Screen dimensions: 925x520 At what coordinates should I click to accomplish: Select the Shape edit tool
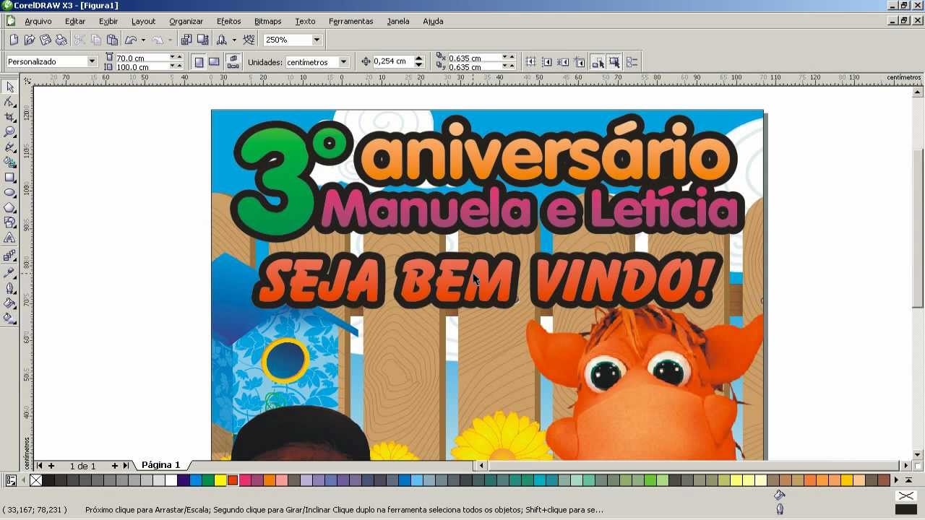coord(9,102)
